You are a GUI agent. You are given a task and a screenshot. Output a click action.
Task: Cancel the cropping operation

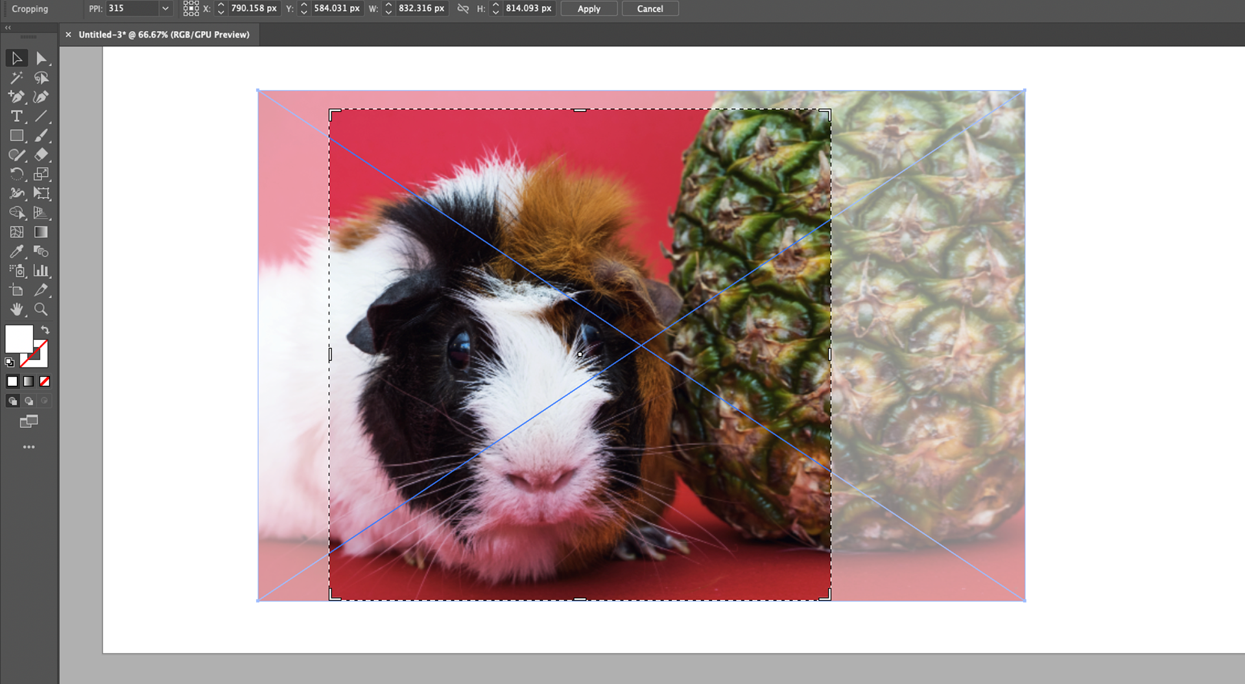pos(650,8)
